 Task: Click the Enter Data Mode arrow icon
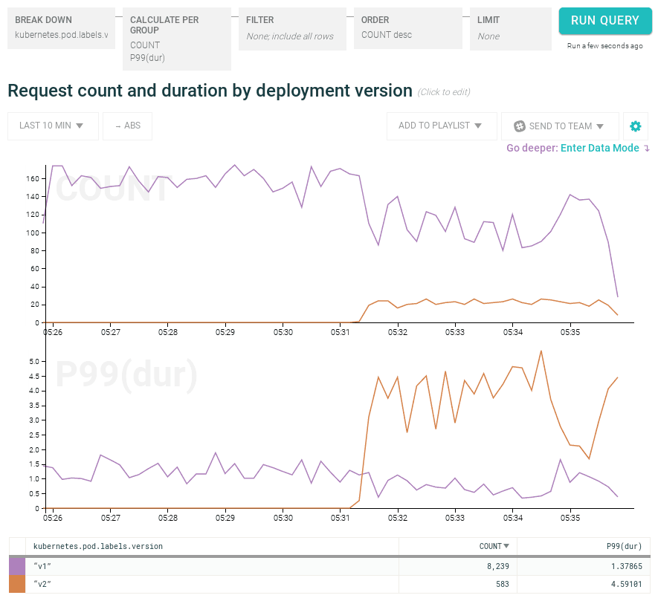pyautogui.click(x=647, y=149)
